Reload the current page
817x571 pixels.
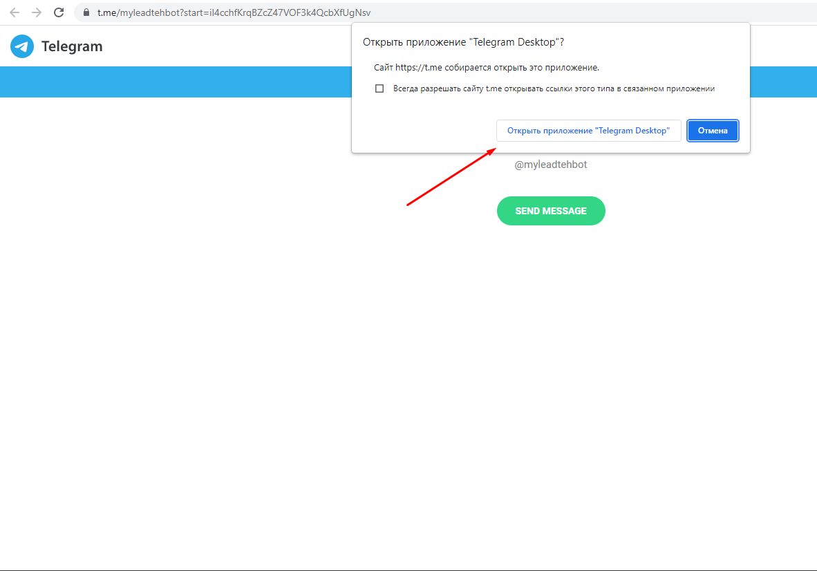(x=59, y=12)
